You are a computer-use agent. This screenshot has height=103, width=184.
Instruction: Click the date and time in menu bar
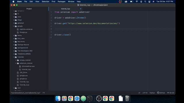pyautogui.click(x=165, y=1)
